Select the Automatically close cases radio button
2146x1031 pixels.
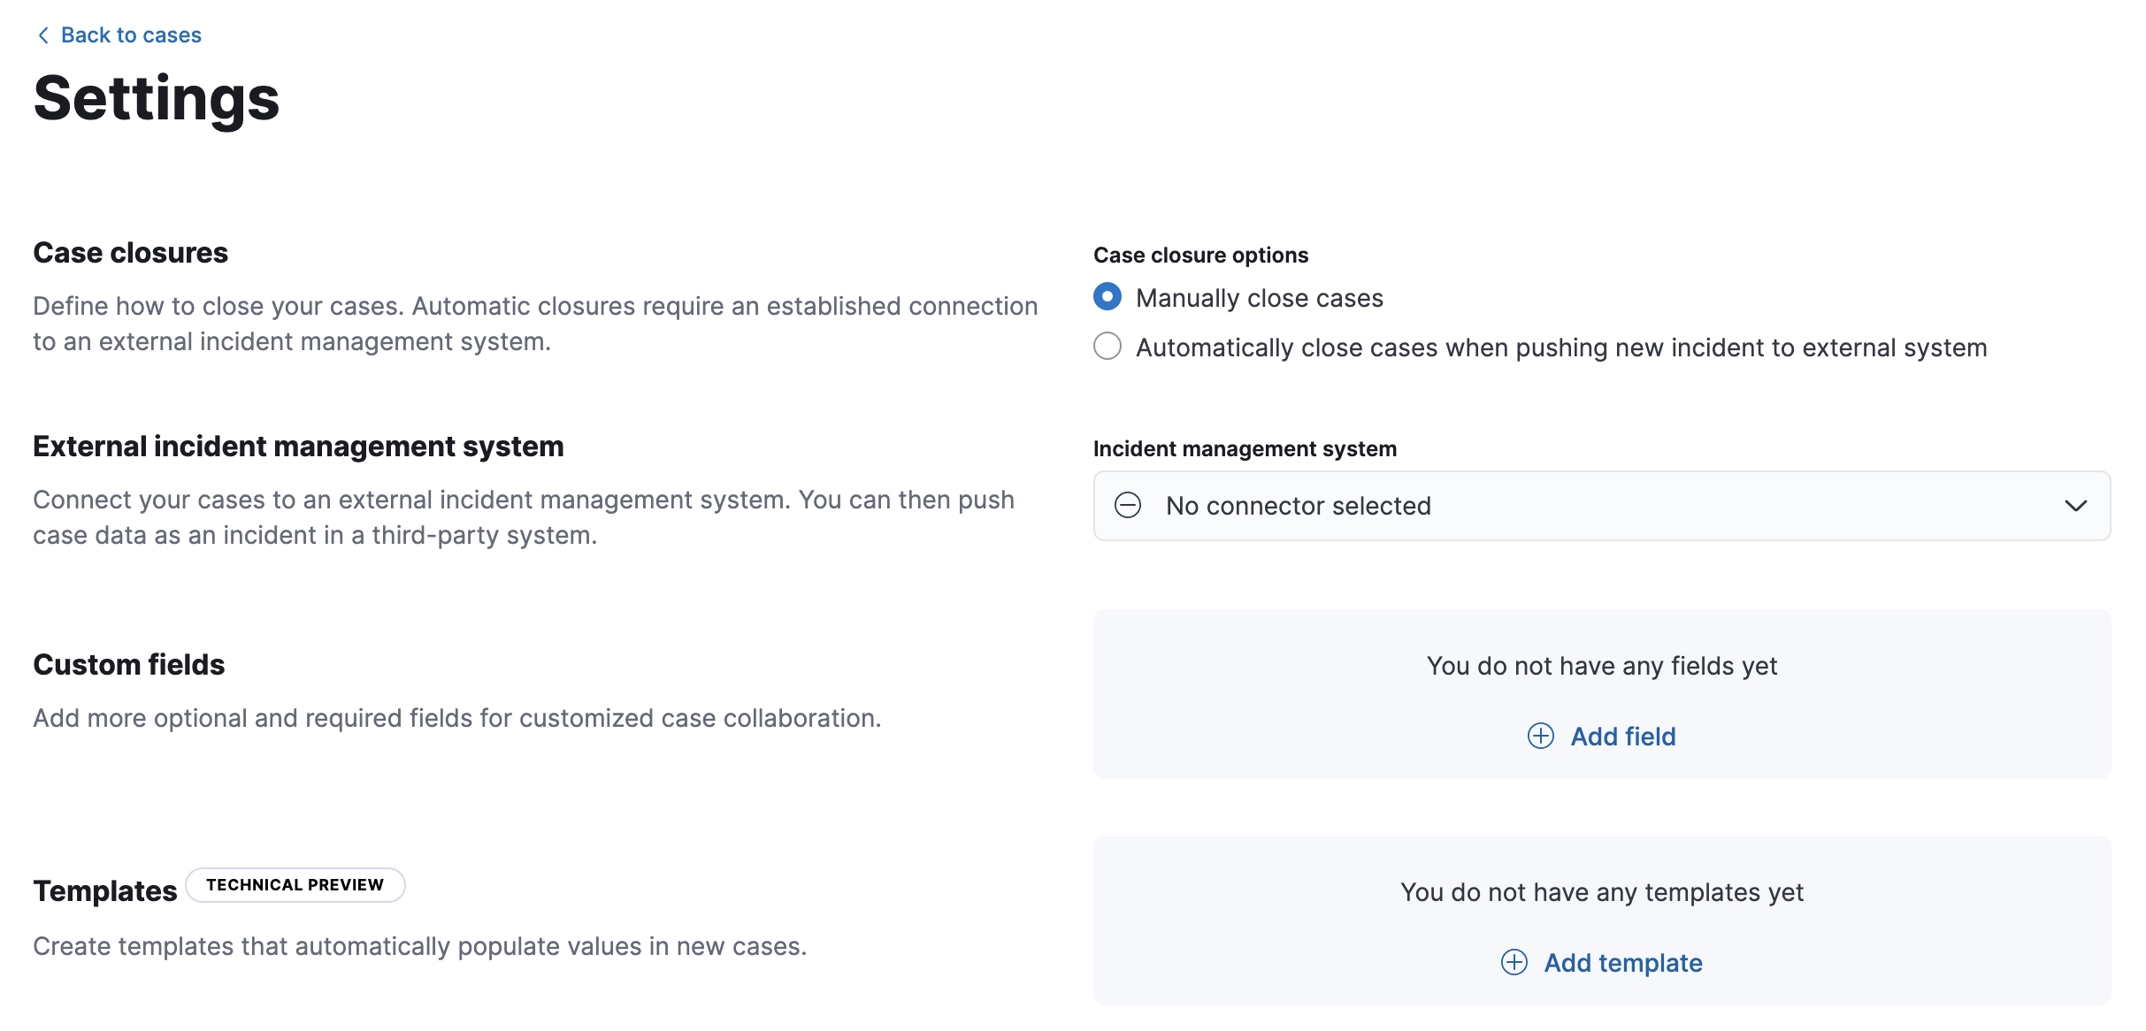(1107, 347)
